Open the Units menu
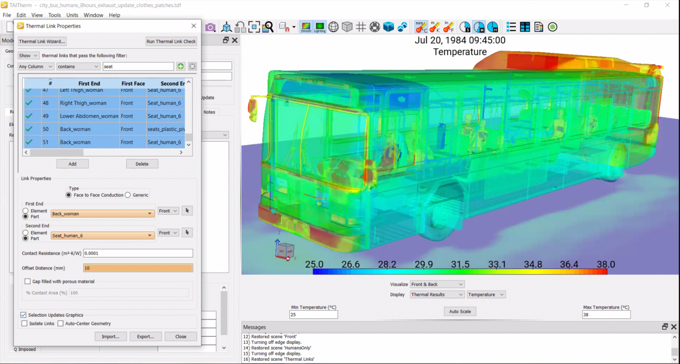 [x=72, y=15]
